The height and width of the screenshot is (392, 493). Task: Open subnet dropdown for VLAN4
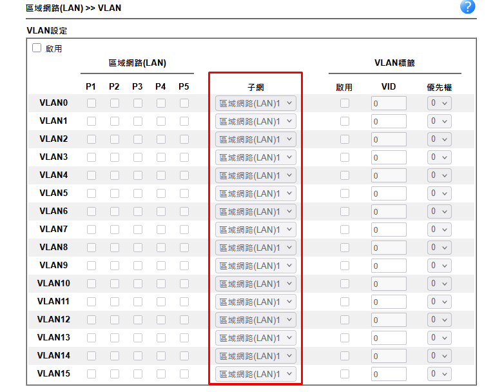coord(256,175)
